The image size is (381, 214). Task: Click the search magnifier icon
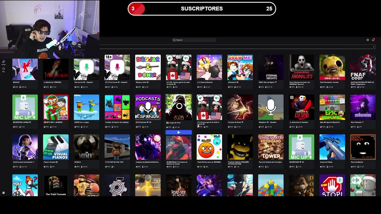(x=174, y=40)
